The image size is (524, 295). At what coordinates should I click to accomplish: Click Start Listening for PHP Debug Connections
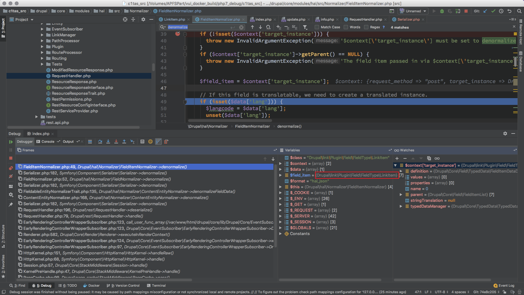pyautogui.click(x=458, y=11)
